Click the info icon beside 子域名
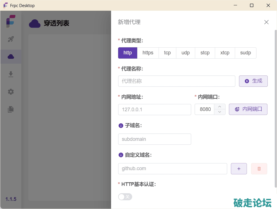Screen dimensions: 277x209 click(121, 126)
